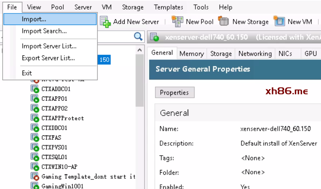321x189 pixels.
Task: Click the Add New Server icon
Action: click(x=105, y=21)
